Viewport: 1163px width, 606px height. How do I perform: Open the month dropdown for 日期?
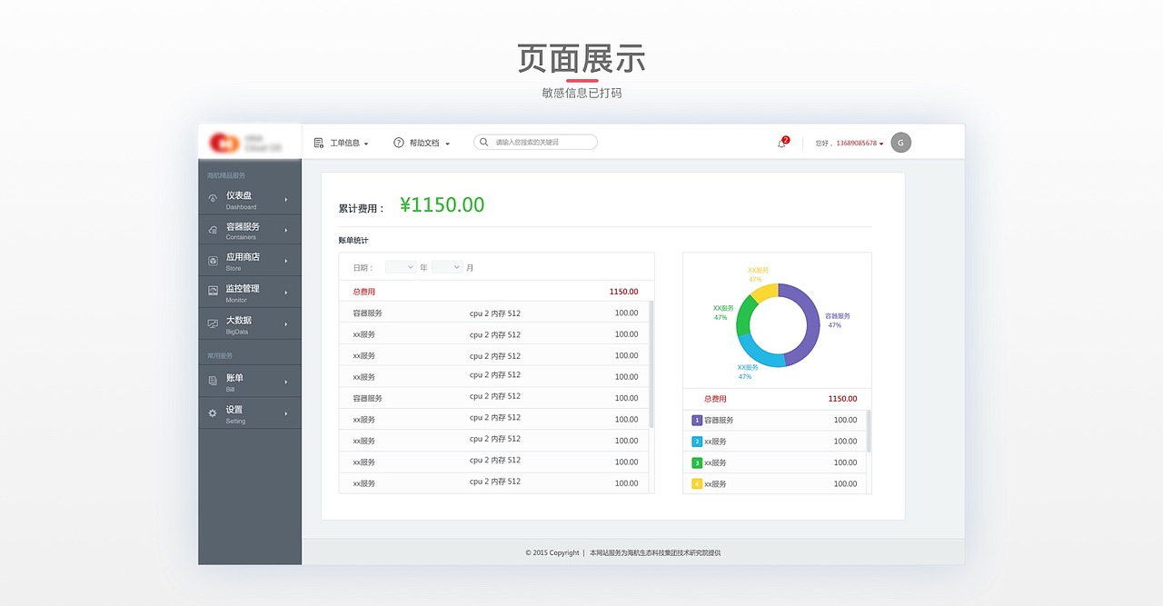[x=447, y=267]
